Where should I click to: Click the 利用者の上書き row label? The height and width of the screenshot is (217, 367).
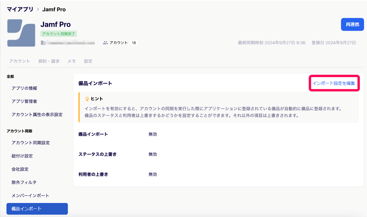tap(93, 174)
